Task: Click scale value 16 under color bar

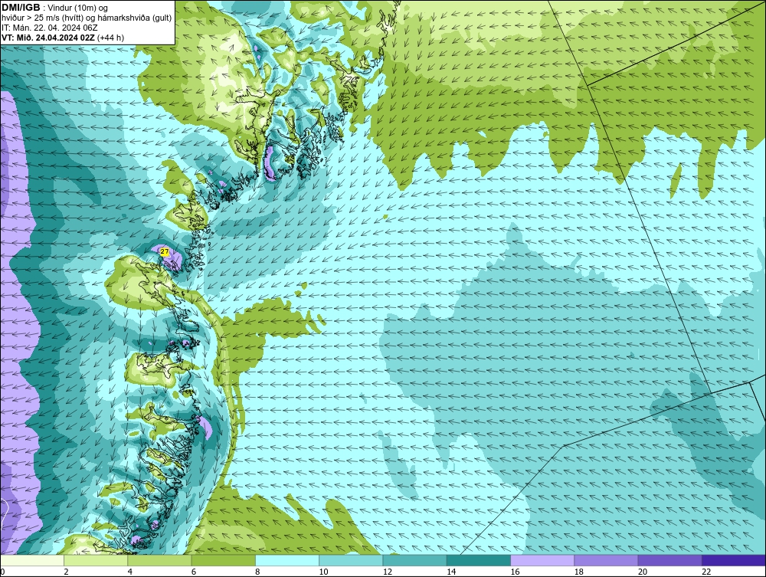Action: (515, 572)
